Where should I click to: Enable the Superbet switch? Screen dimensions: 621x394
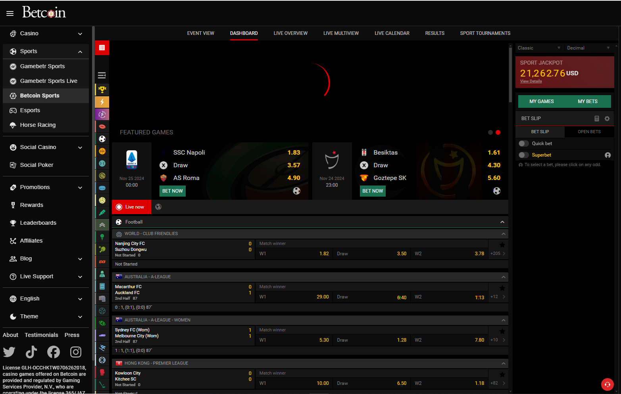(524, 155)
